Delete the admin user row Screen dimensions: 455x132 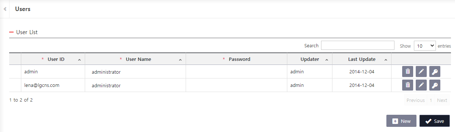pos(408,72)
